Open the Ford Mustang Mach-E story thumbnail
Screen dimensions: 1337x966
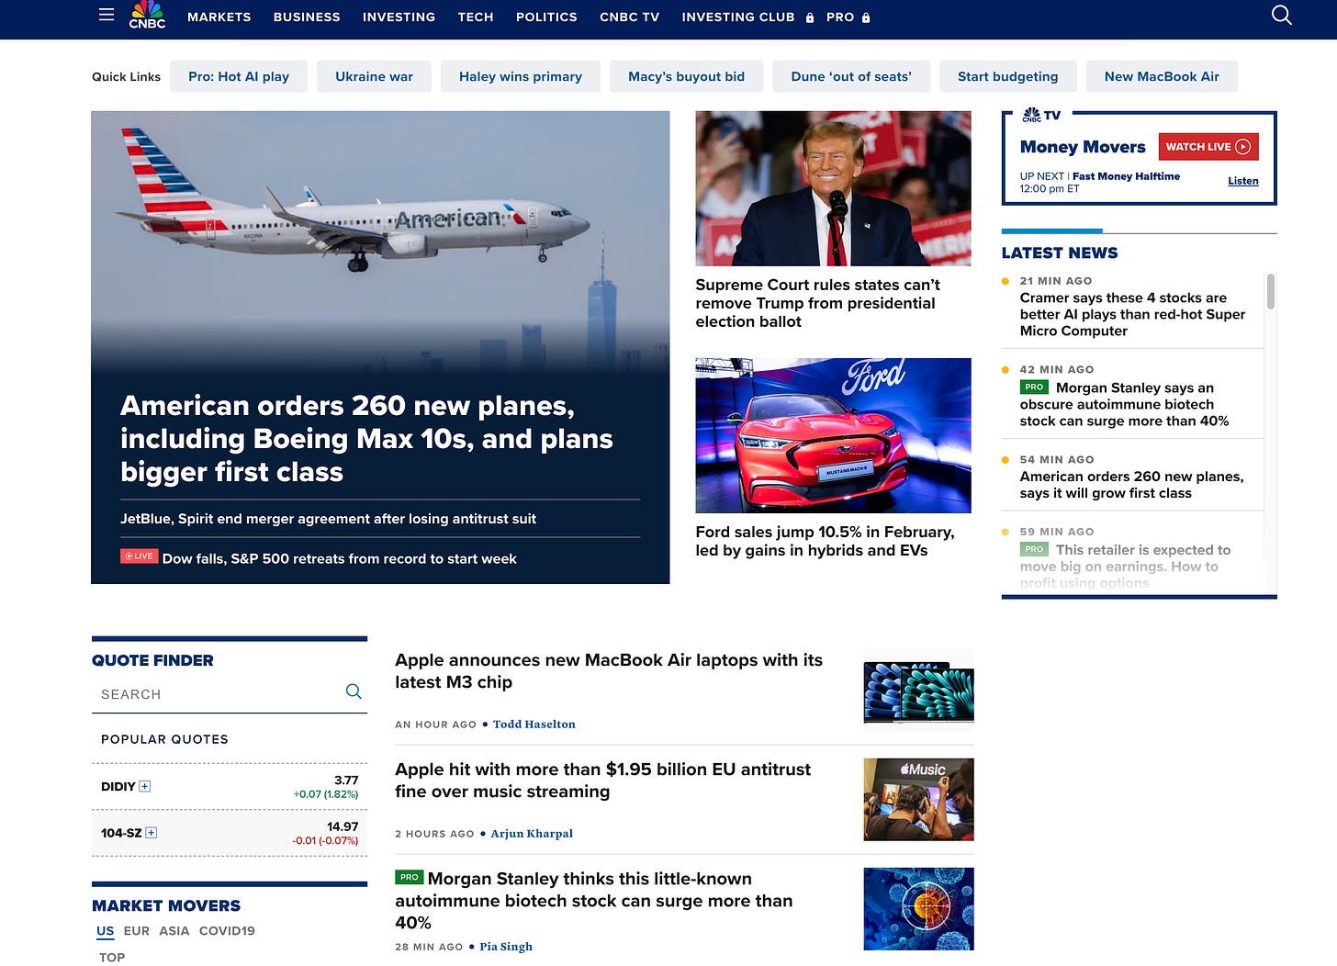833,435
